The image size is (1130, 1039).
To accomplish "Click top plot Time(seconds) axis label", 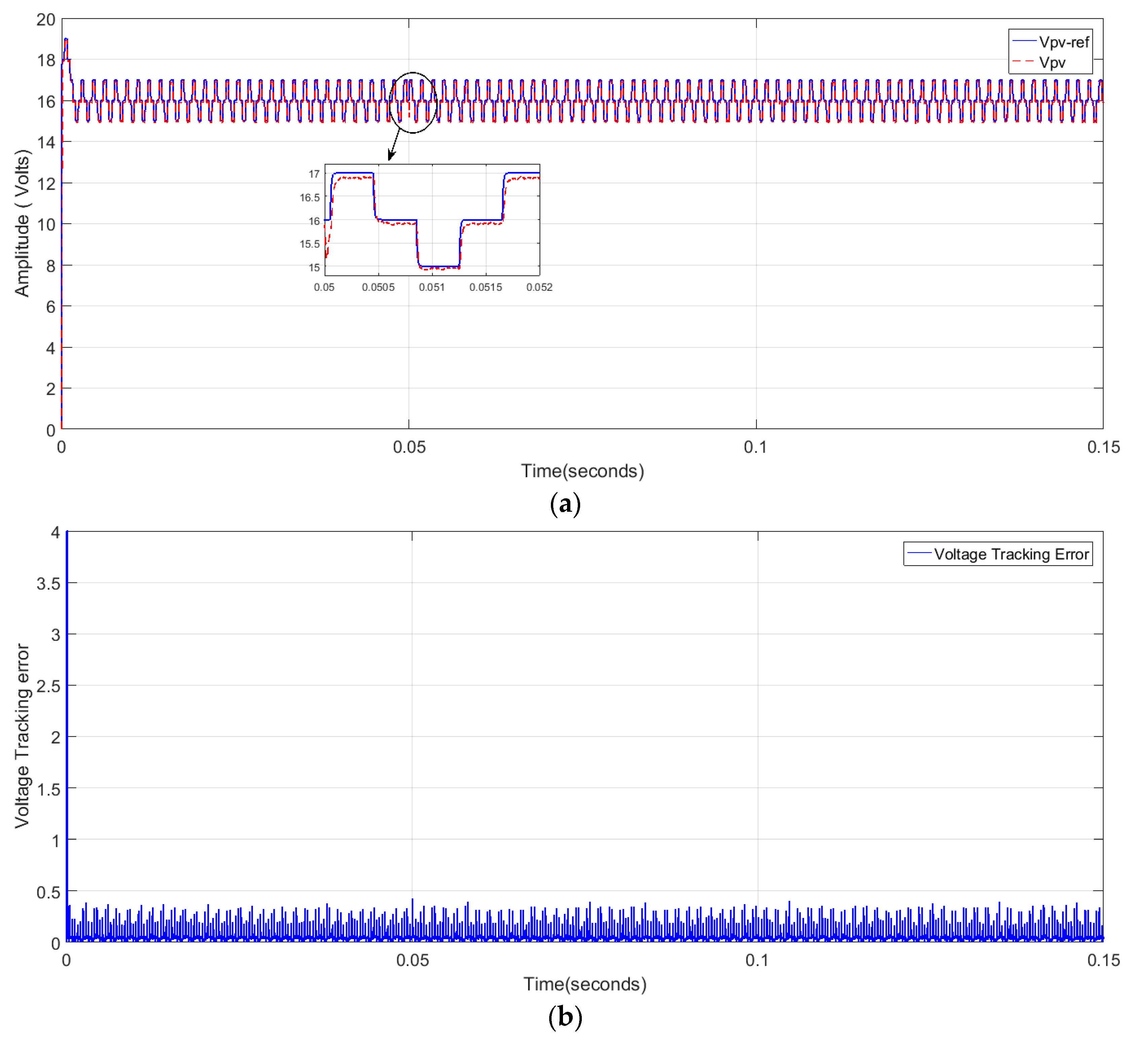I will pyautogui.click(x=582, y=471).
